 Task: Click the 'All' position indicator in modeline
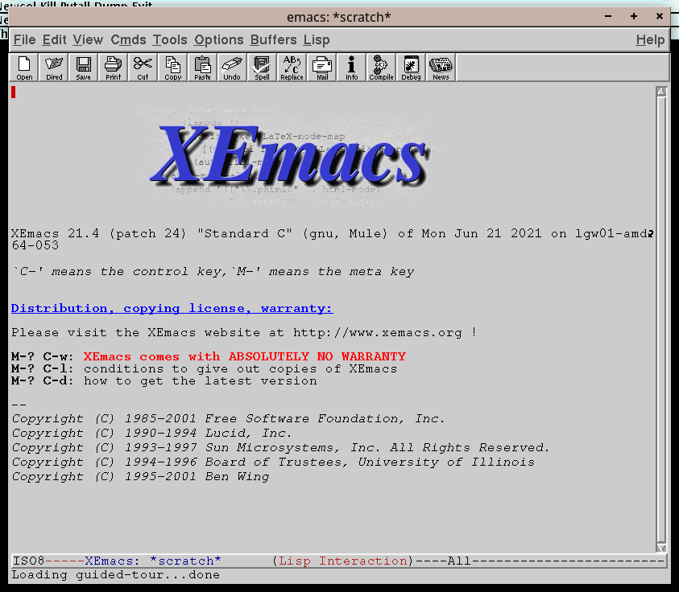point(458,561)
